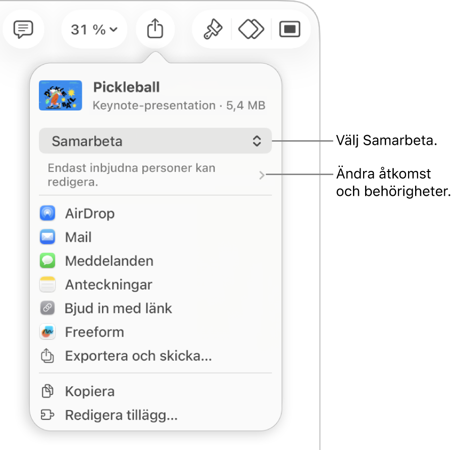The image size is (457, 450).
Task: Click the Mail app icon
Action: pos(47,237)
